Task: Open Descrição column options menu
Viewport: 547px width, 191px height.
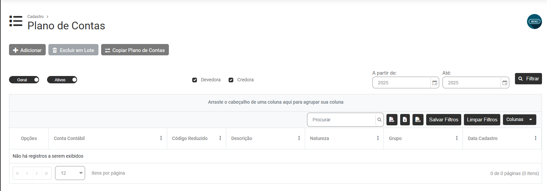Action: 299,138
